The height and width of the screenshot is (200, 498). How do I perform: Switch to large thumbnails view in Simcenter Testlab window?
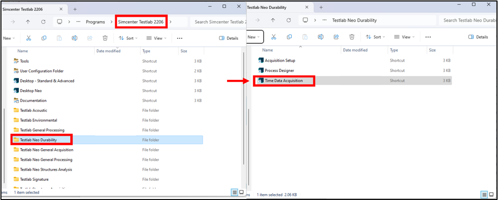tap(241, 192)
